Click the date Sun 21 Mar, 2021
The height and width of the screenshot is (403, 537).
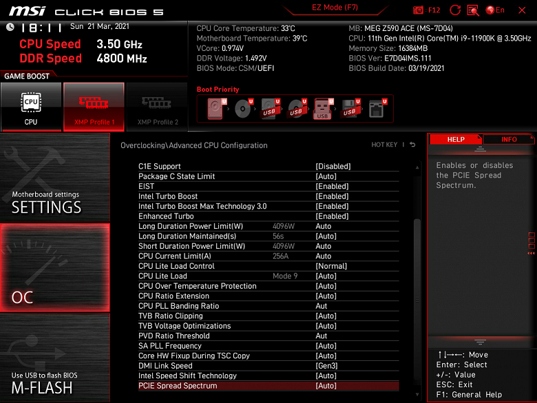coord(100,26)
